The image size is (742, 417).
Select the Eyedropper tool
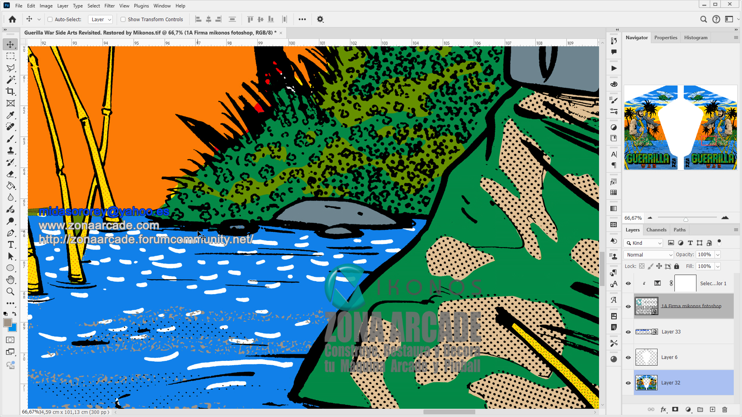[11, 115]
